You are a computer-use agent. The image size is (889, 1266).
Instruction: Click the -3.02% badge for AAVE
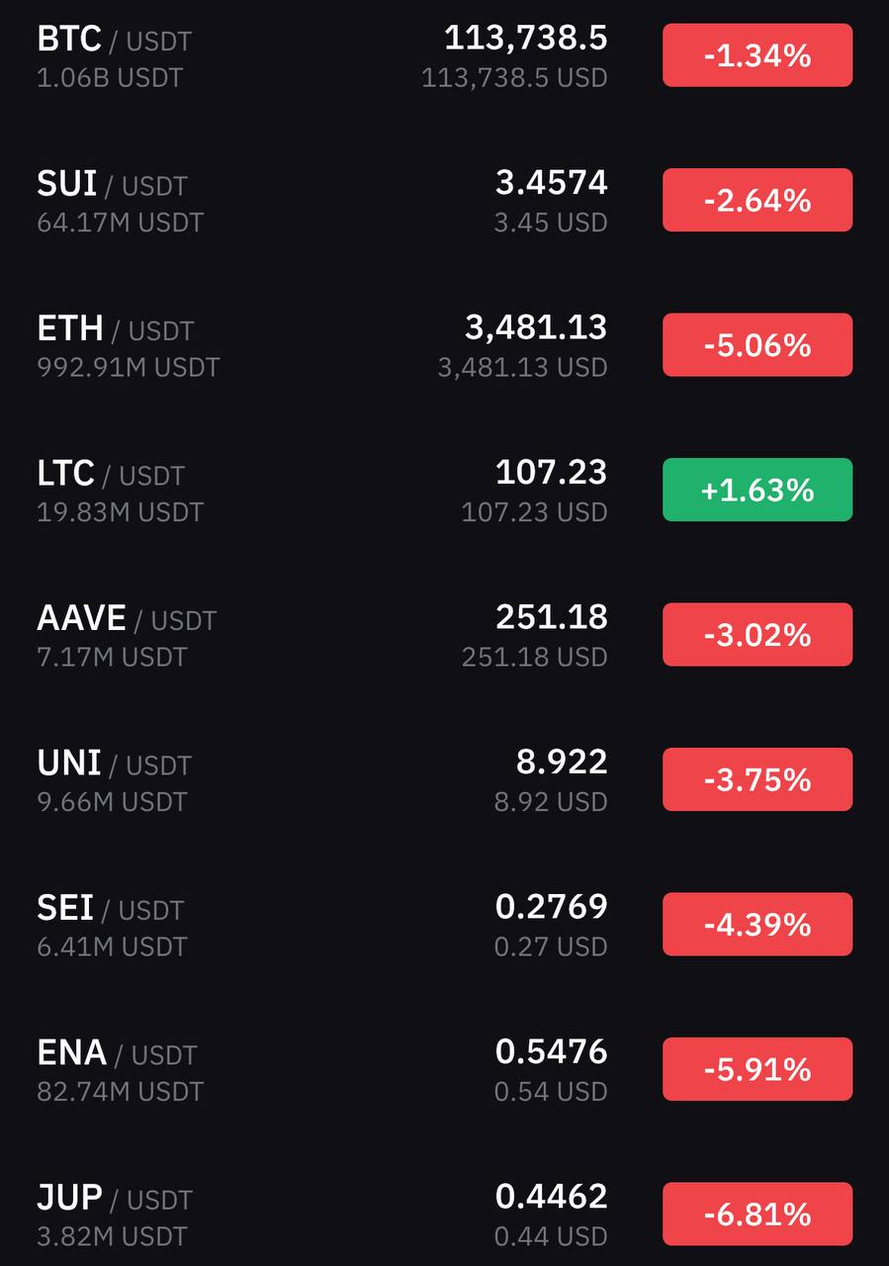click(x=757, y=634)
